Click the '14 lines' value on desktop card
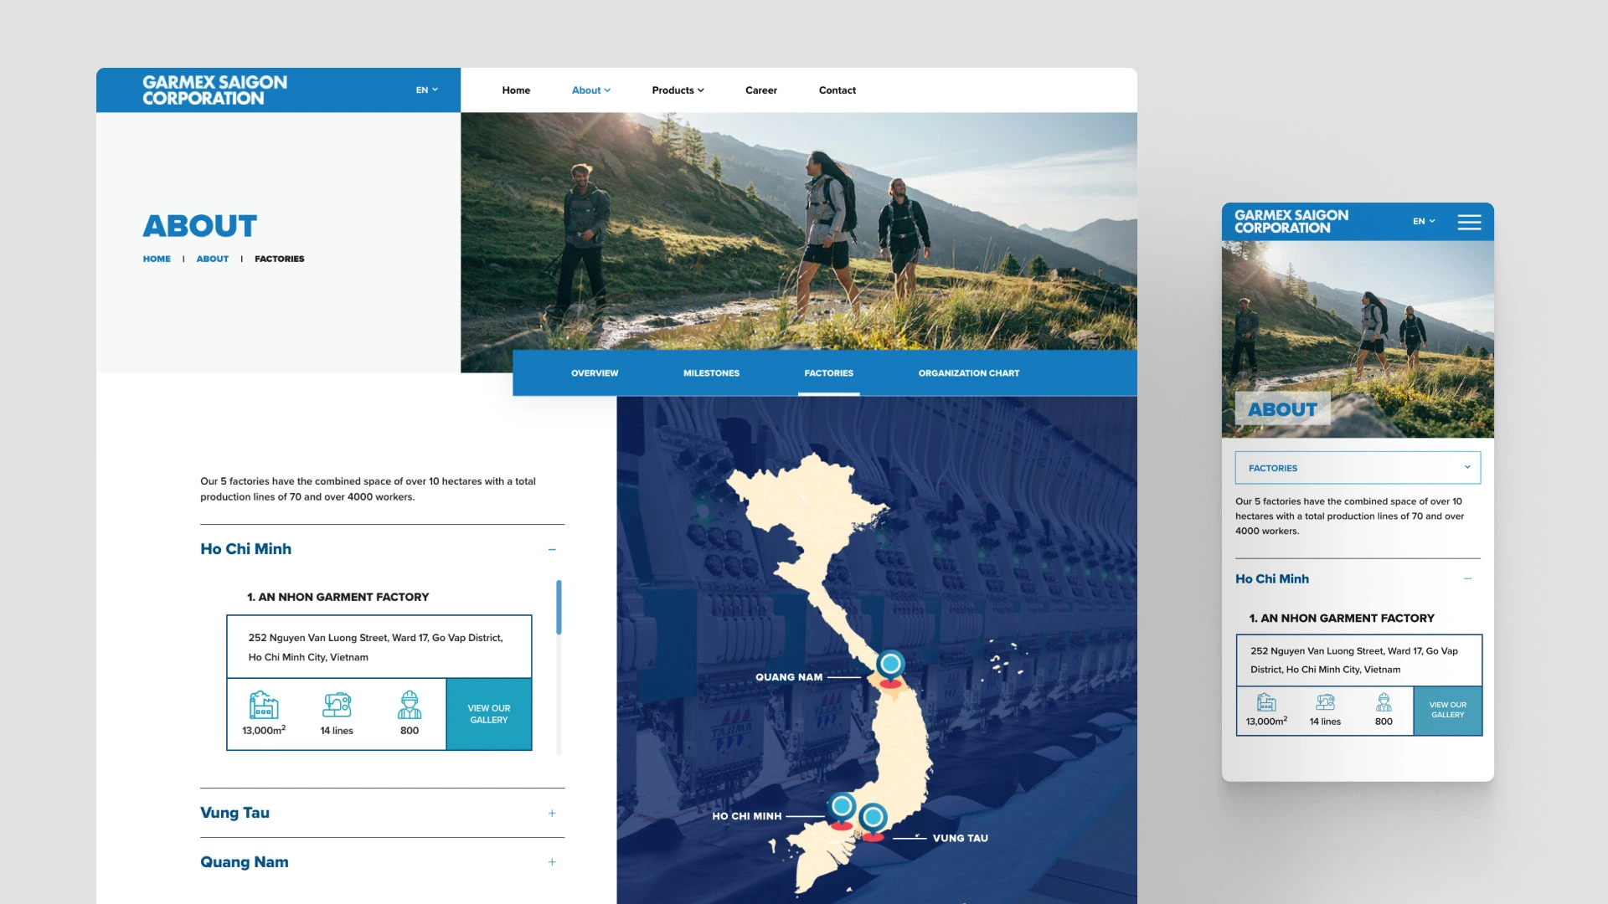The width and height of the screenshot is (1608, 904). pyautogui.click(x=337, y=731)
